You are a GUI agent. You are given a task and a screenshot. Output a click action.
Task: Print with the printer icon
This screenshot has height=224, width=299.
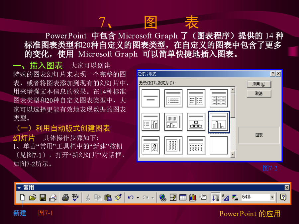[65, 197]
